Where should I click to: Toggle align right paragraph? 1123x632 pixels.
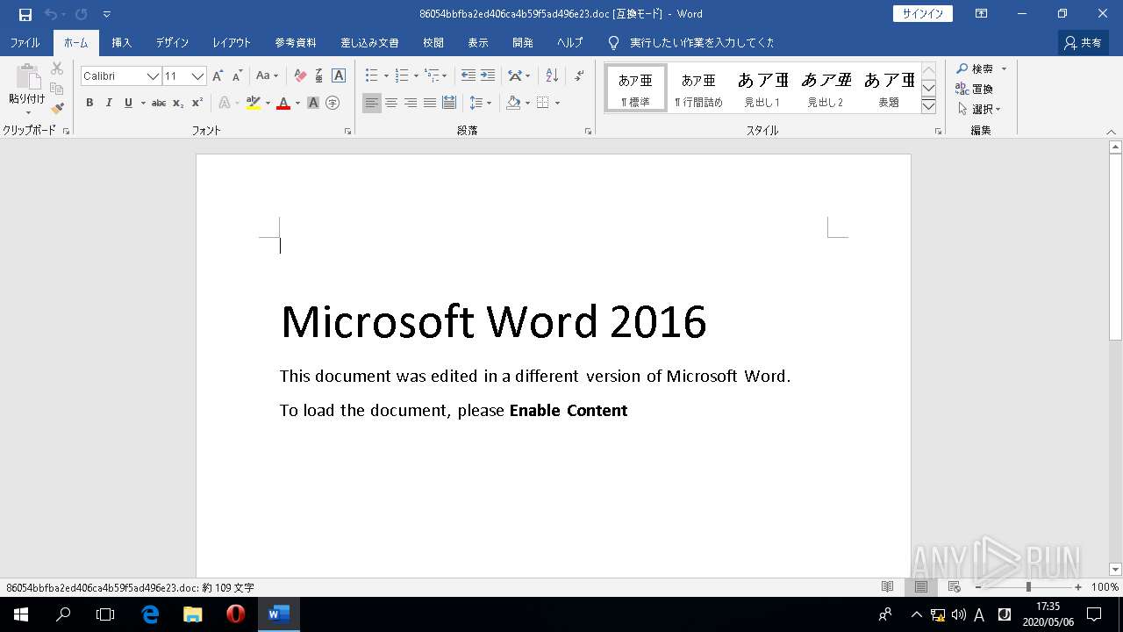[411, 103]
